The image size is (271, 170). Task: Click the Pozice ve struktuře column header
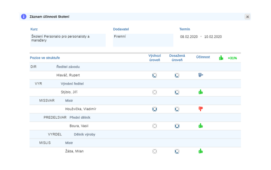[45, 58]
